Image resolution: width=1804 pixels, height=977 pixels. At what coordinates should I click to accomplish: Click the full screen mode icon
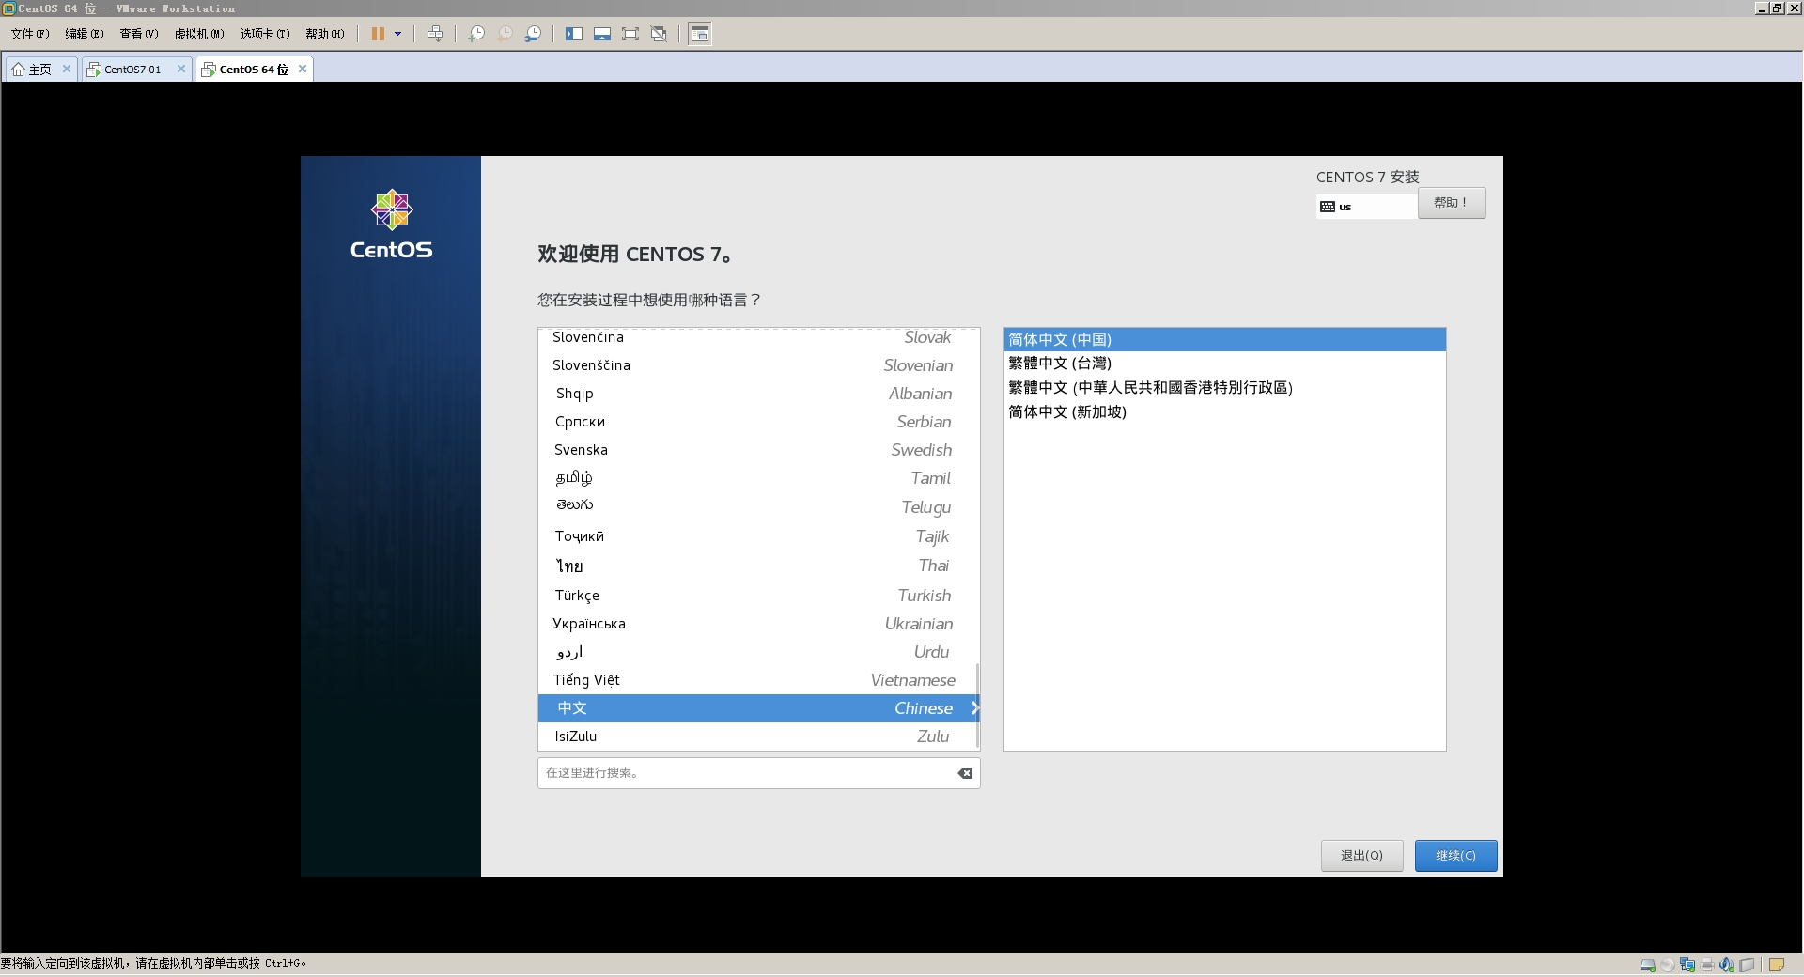pyautogui.click(x=630, y=34)
